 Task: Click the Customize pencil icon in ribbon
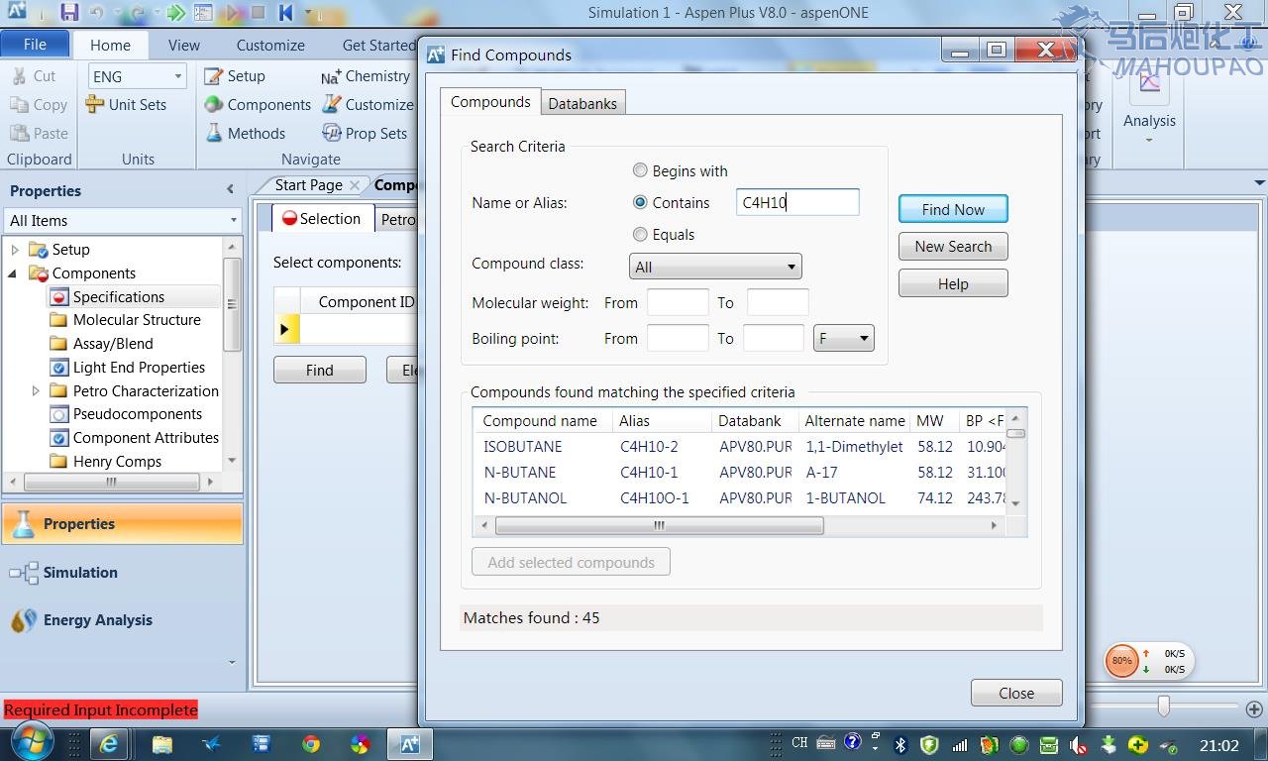(x=331, y=104)
